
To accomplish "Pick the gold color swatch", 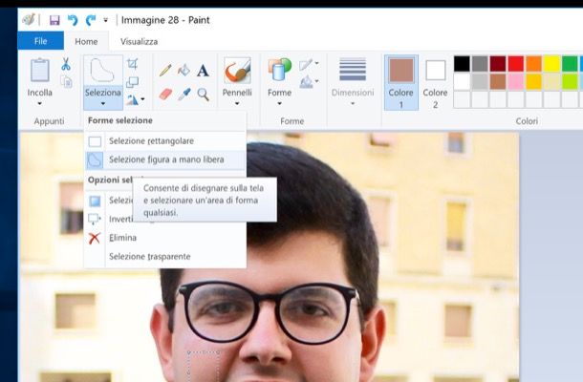I will point(534,82).
